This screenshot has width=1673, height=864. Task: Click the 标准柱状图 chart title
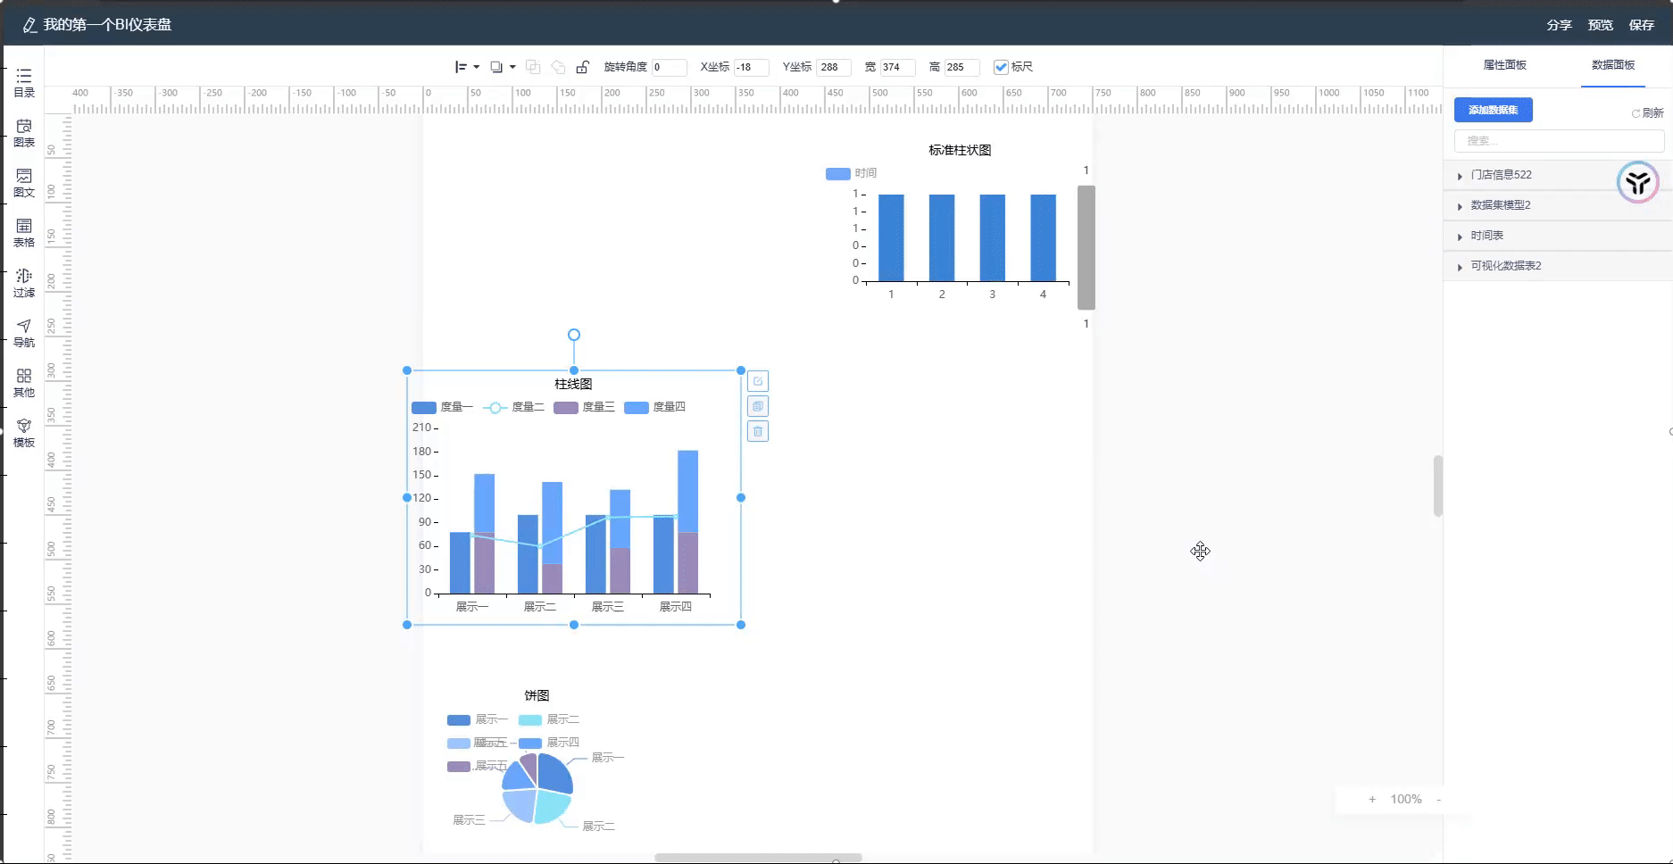pyautogui.click(x=960, y=150)
